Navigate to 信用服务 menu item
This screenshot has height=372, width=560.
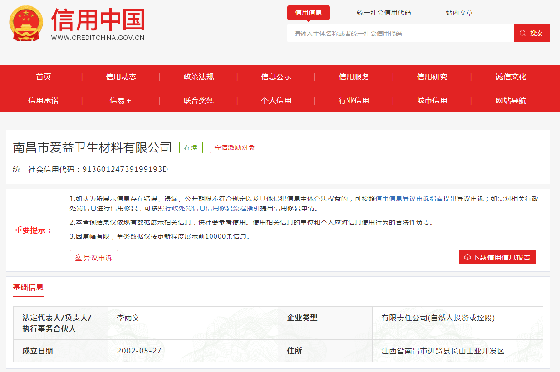354,77
